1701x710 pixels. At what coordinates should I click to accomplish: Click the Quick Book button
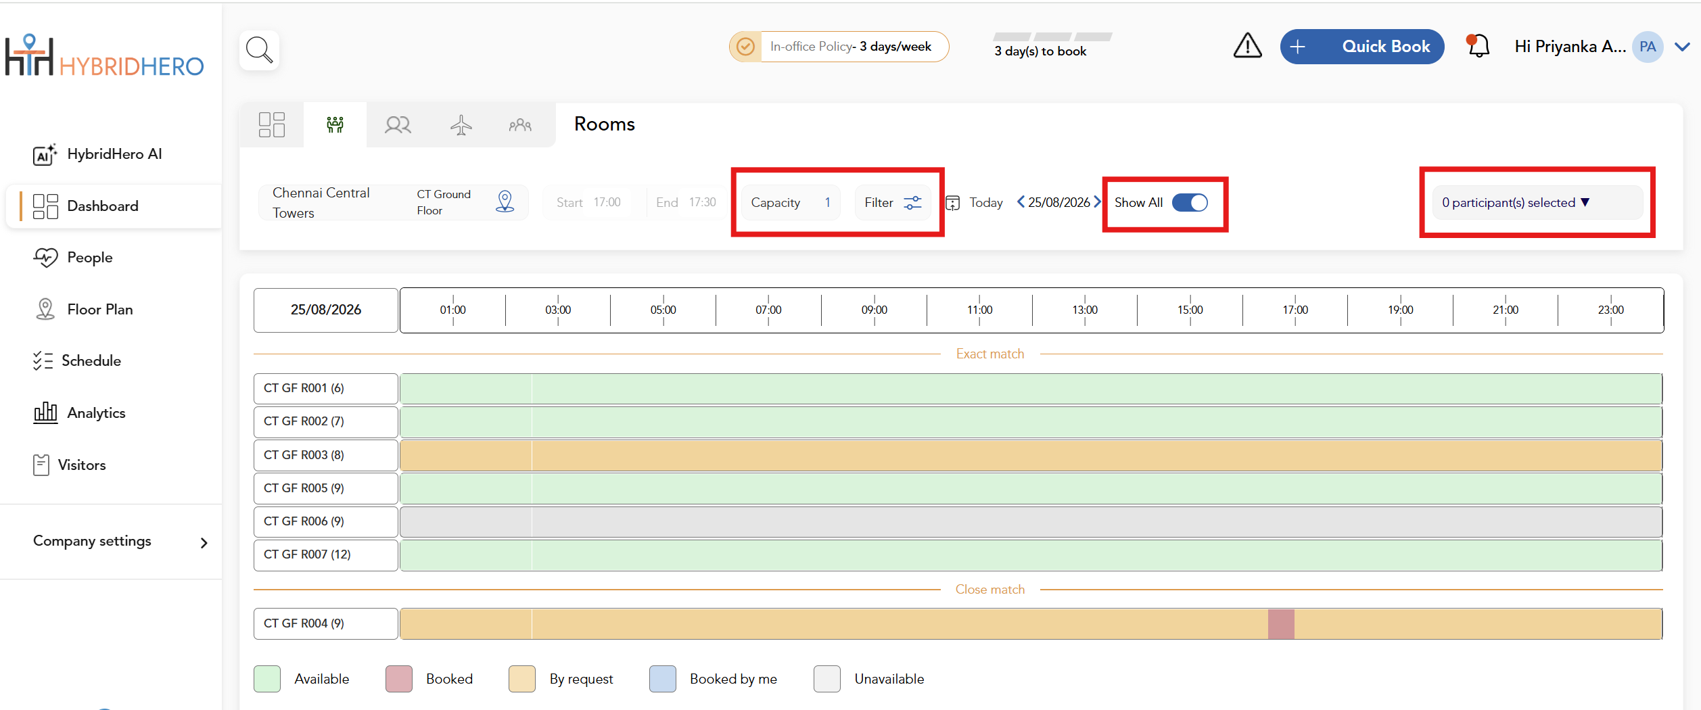[x=1362, y=47]
